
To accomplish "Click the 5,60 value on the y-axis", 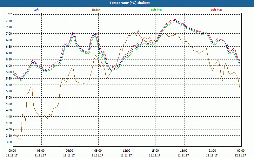I will (x=9, y=79).
